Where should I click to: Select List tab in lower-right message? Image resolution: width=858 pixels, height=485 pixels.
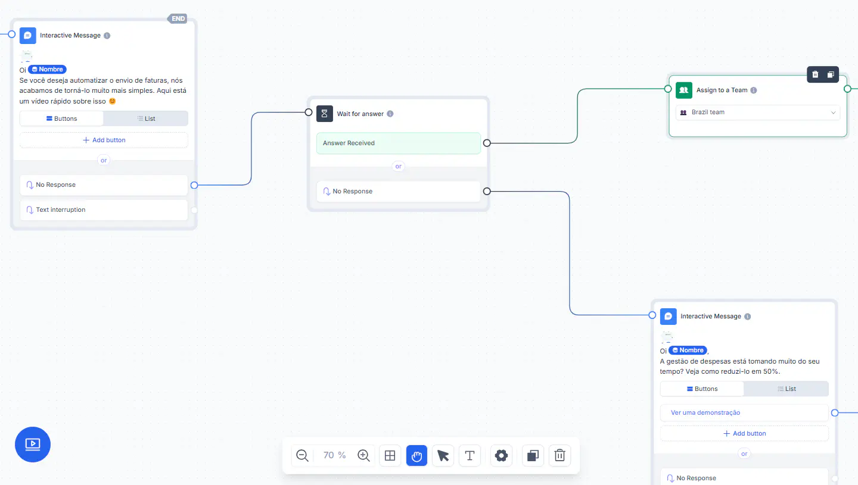tap(786, 389)
